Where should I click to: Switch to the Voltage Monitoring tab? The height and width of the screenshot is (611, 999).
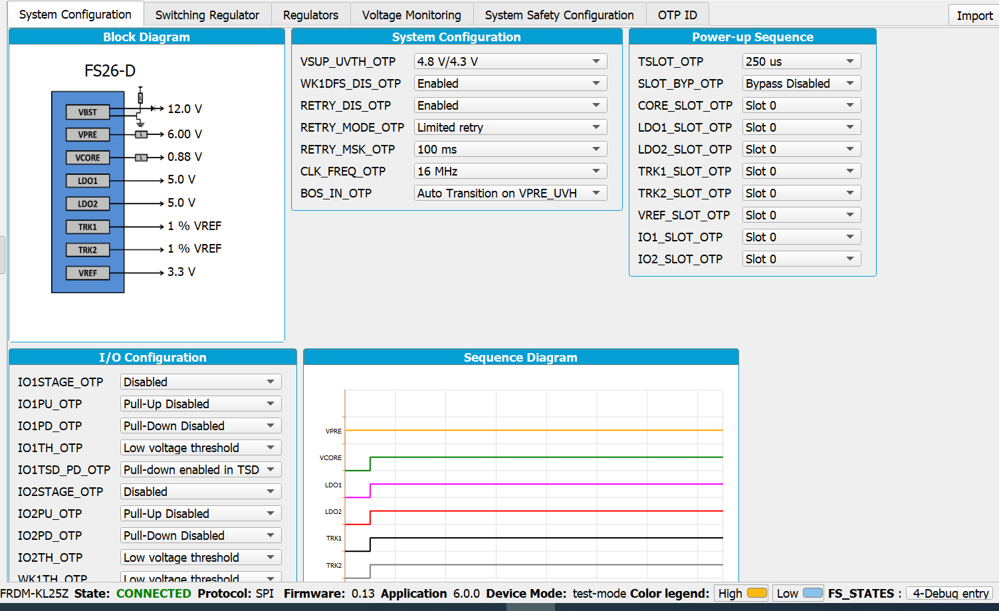pyautogui.click(x=411, y=13)
